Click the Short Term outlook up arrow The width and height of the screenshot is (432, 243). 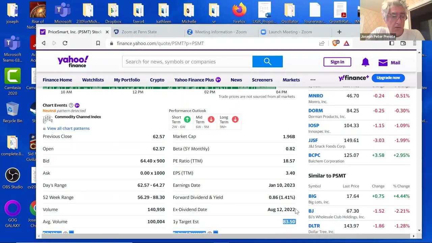[187, 119]
